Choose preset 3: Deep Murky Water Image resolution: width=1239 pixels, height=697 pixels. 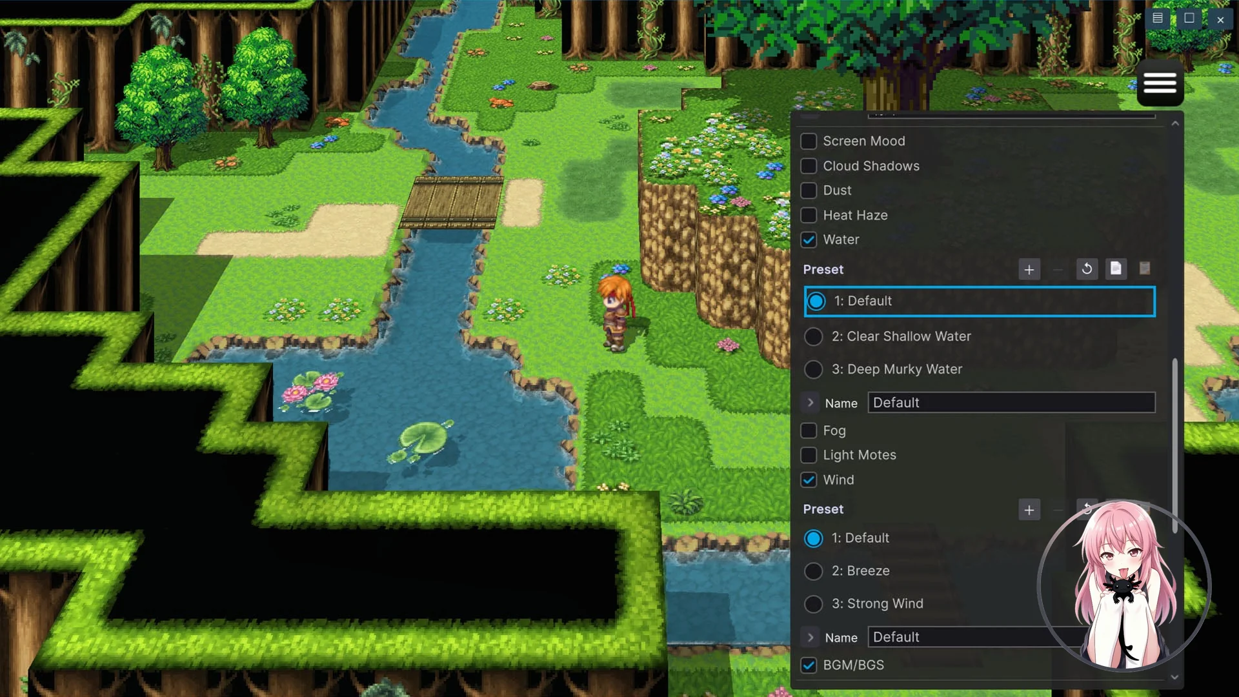(x=813, y=370)
